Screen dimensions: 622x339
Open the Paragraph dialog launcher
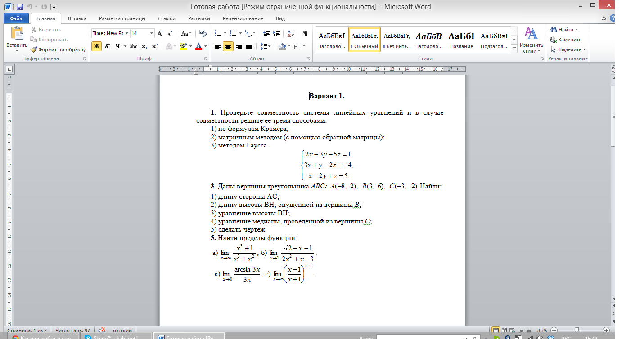point(308,59)
